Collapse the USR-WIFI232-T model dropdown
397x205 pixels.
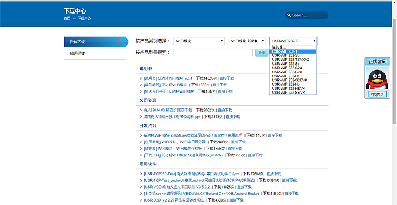tap(293, 41)
